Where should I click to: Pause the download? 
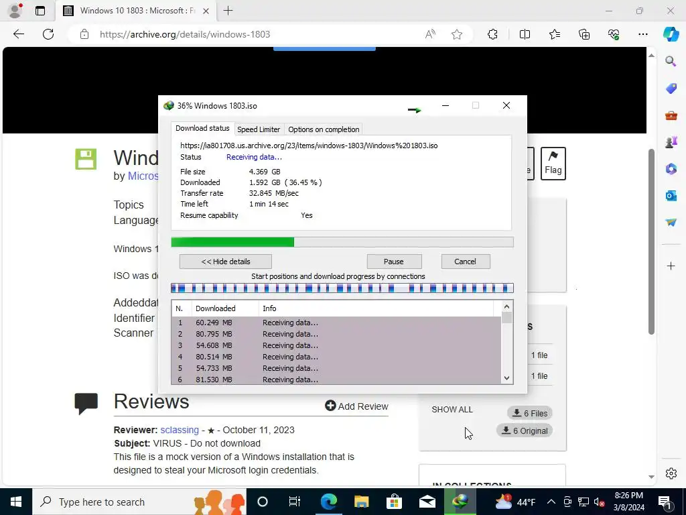(x=394, y=262)
